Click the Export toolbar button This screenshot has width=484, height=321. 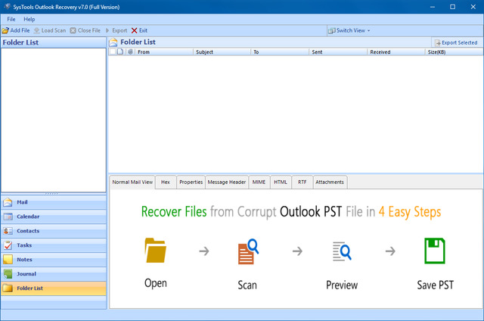(116, 30)
